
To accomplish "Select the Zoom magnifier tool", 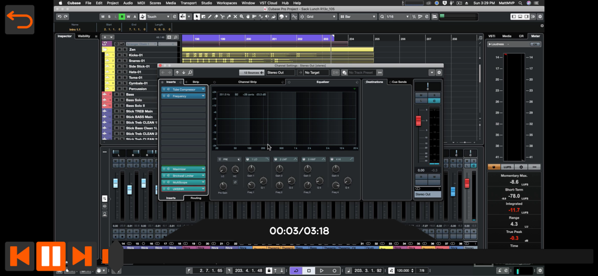I will coord(242,16).
